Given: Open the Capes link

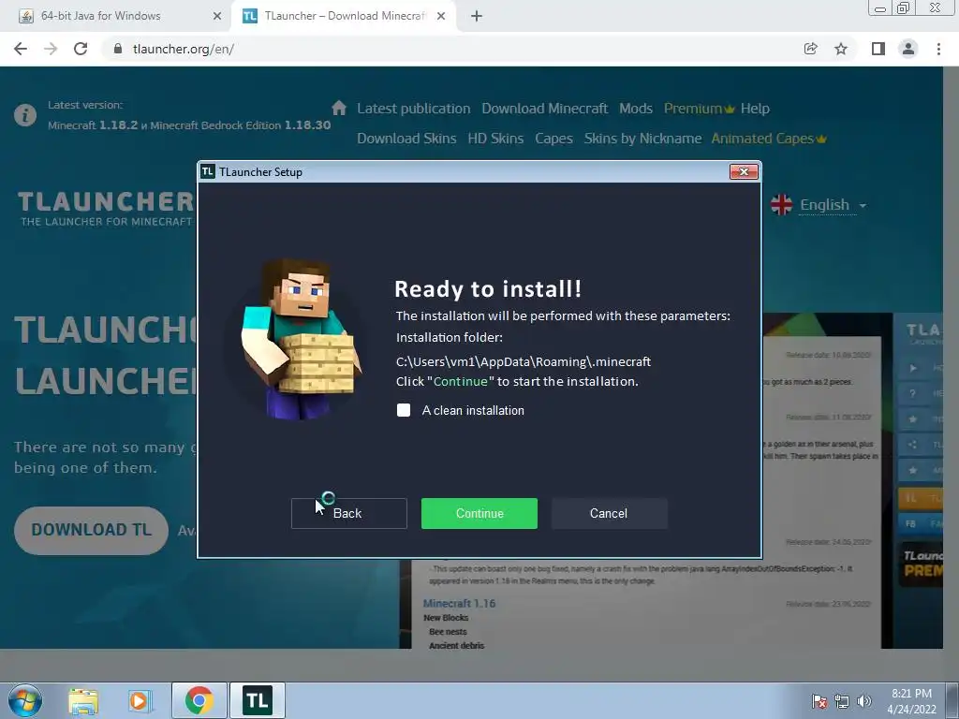Looking at the screenshot, I should click(553, 139).
